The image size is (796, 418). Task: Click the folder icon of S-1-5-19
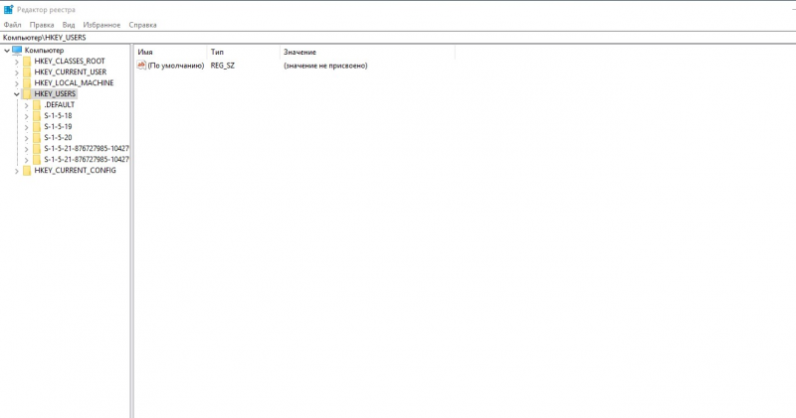37,127
